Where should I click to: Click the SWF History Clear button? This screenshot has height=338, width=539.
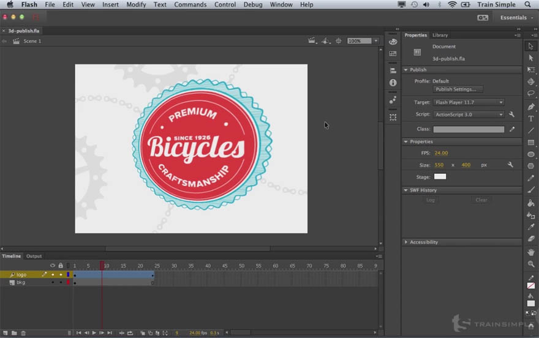pyautogui.click(x=481, y=200)
